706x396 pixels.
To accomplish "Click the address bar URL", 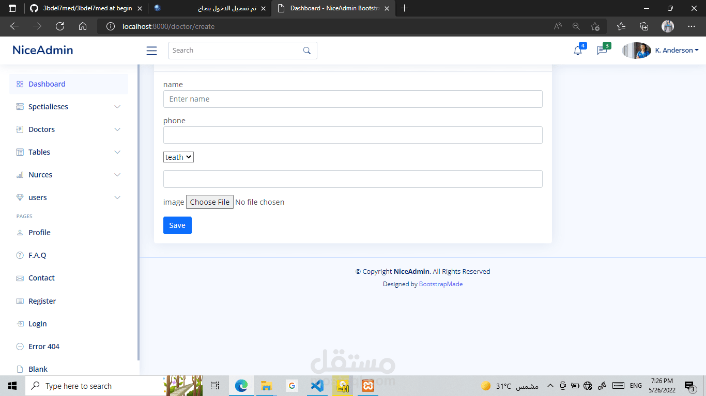I will [168, 26].
